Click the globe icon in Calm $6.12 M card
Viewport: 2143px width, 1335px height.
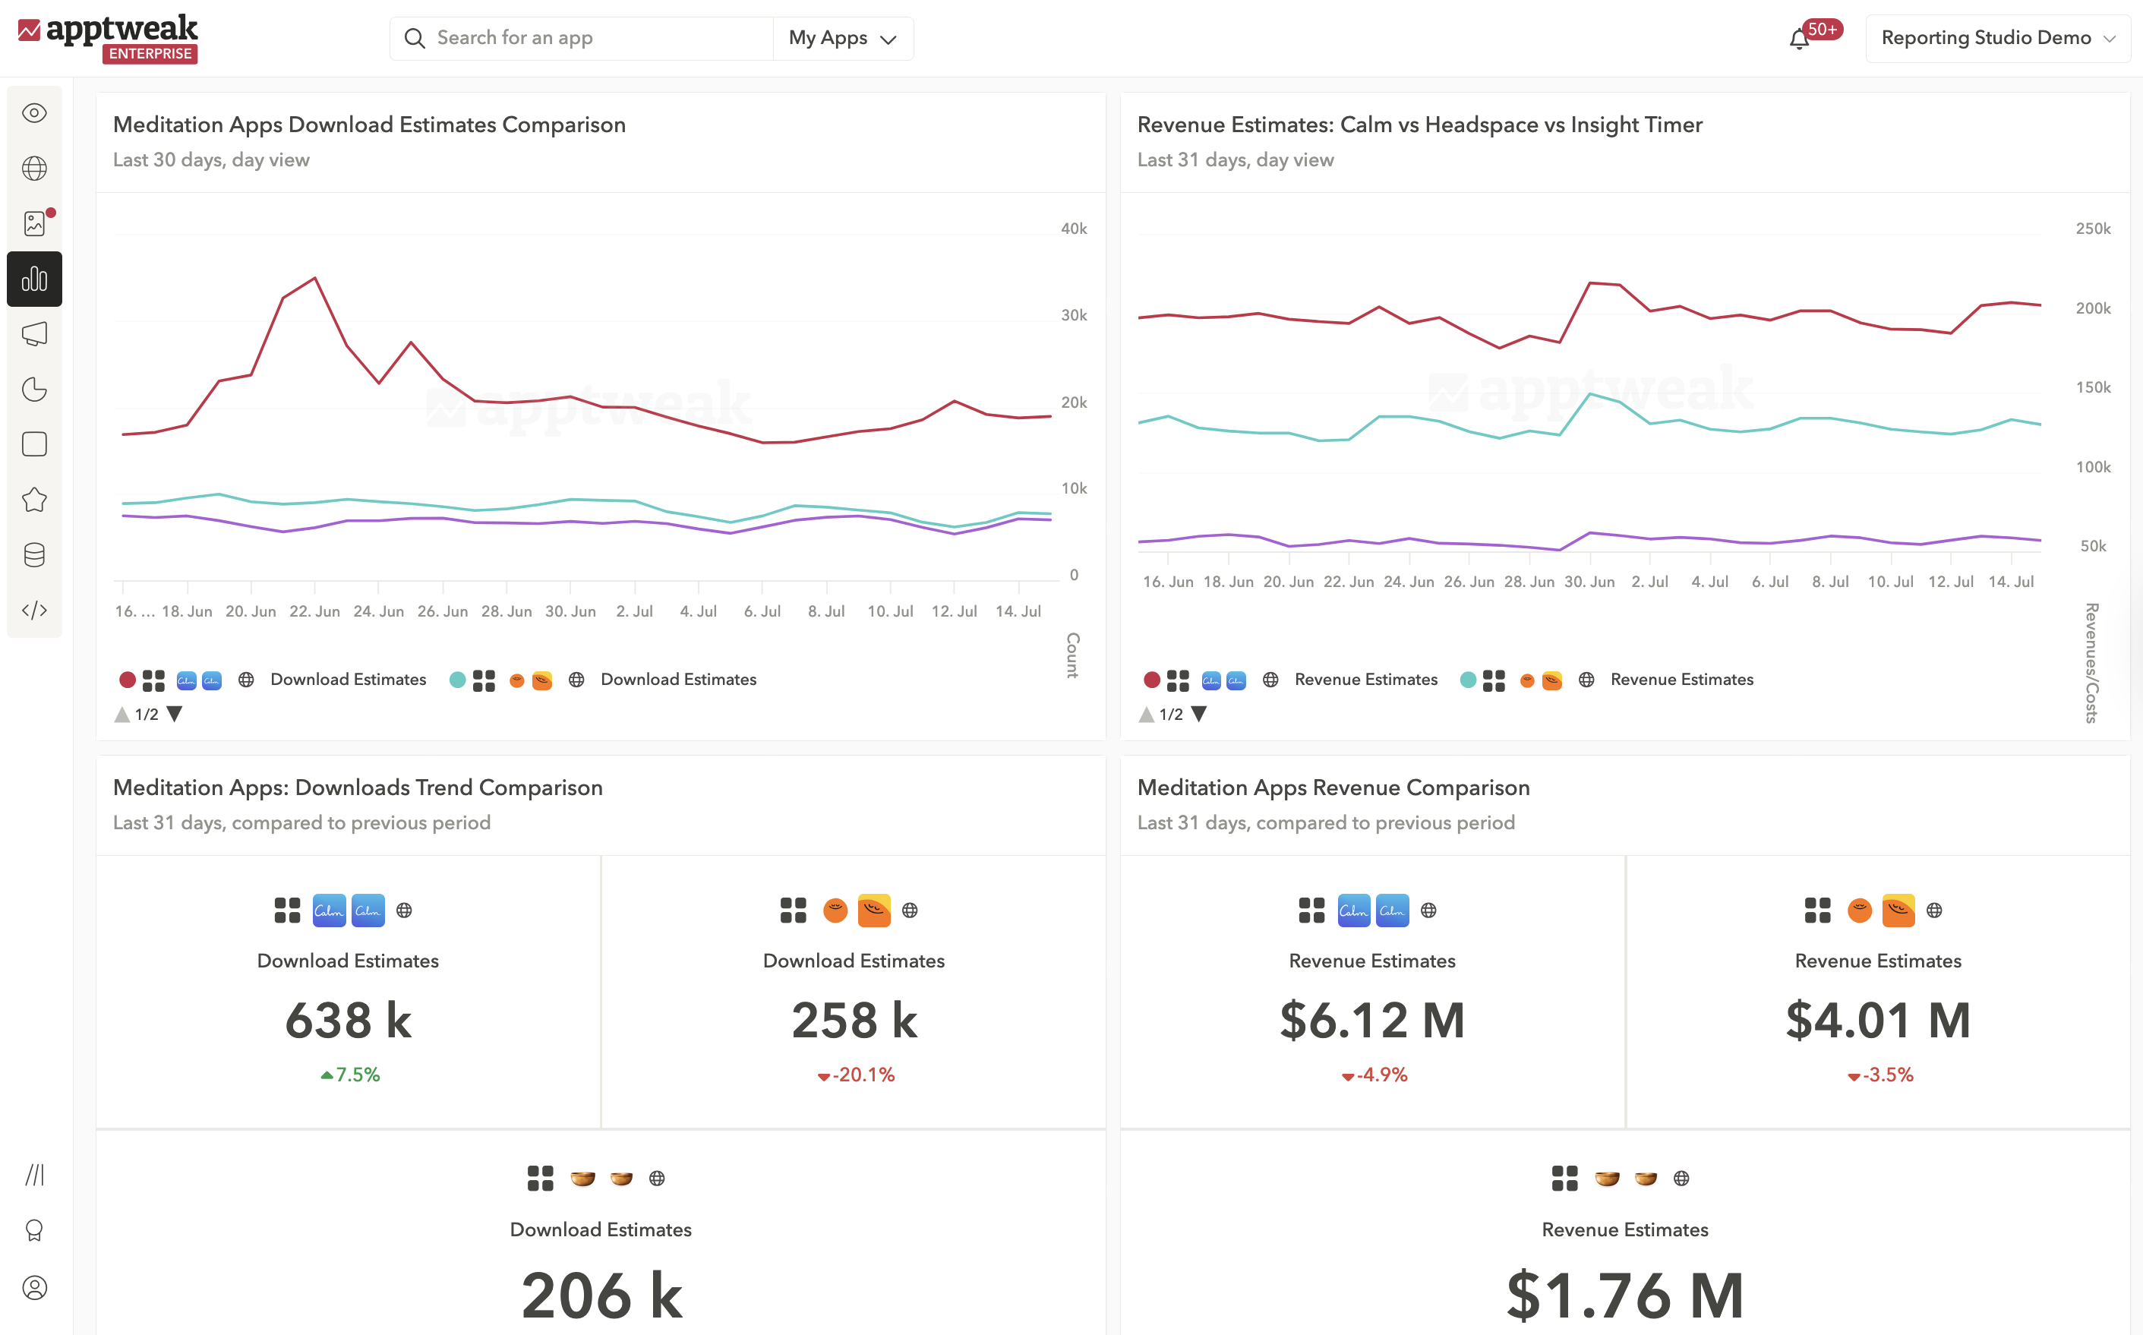click(x=1428, y=911)
